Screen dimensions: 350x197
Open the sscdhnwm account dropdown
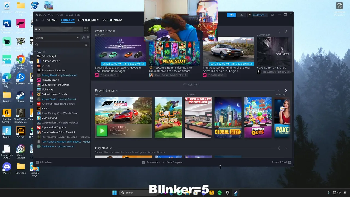259,15
